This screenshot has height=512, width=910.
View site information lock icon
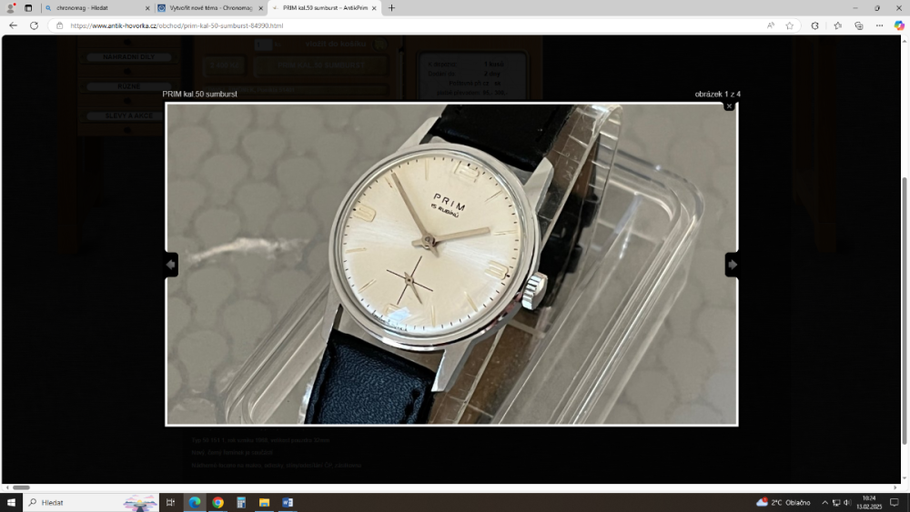[x=59, y=25]
